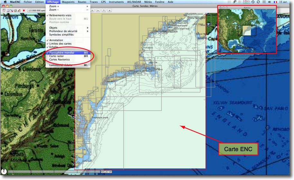Open the Traces menu

[x=94, y=2]
